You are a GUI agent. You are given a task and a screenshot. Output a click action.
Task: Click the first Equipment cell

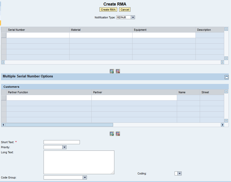click(x=164, y=35)
